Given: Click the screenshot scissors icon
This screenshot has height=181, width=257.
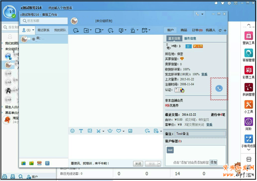Looking at the screenshot, I should coord(99,131).
